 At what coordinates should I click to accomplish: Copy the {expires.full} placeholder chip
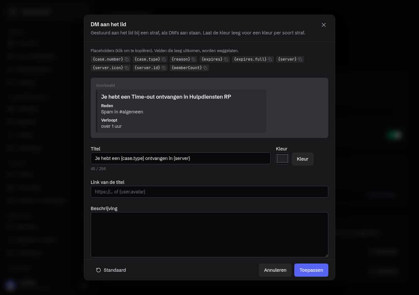coord(253,59)
